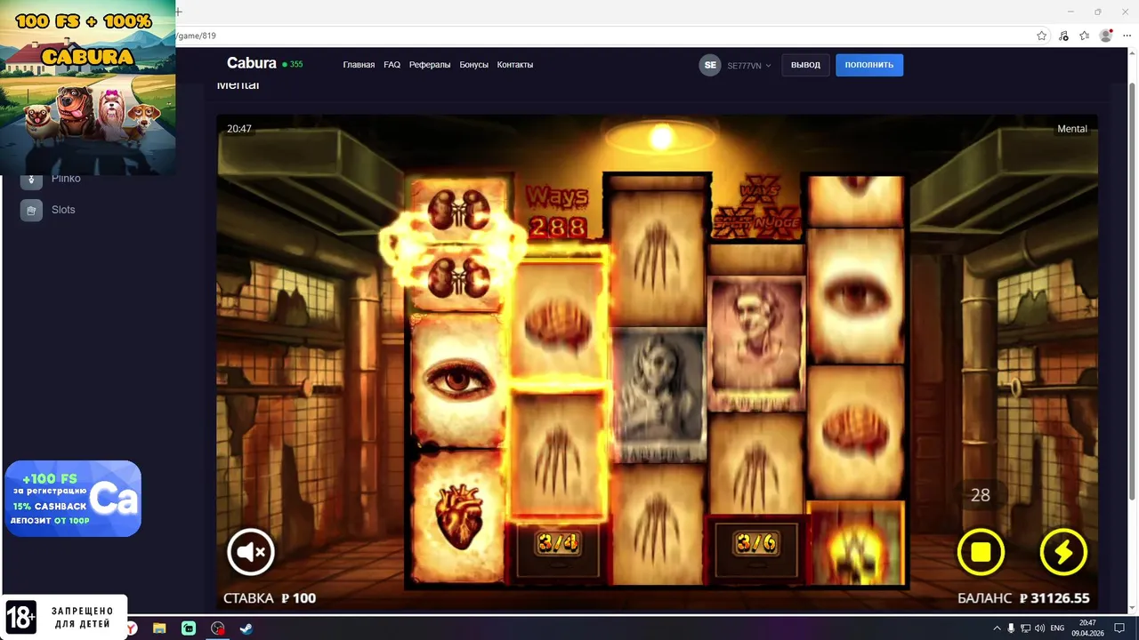Open the browser favorites list

[x=1084, y=36]
